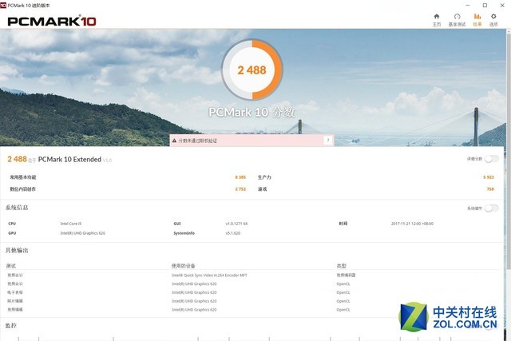This screenshot has height=341, width=511.
Task: Click the SystemInfo version v5.1.620
Action: [x=233, y=233]
